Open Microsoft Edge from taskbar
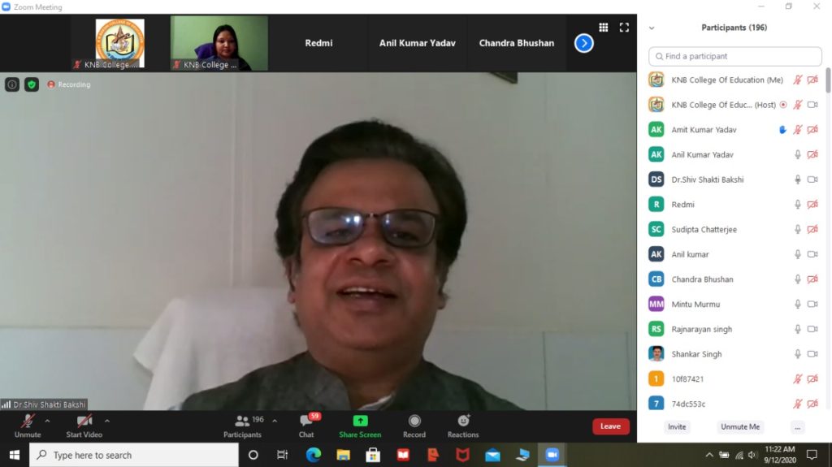 (313, 455)
